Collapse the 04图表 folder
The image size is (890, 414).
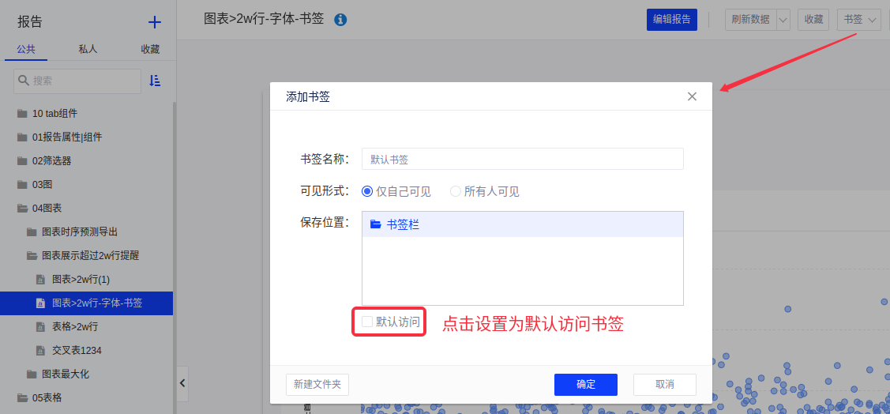pyautogui.click(x=22, y=209)
